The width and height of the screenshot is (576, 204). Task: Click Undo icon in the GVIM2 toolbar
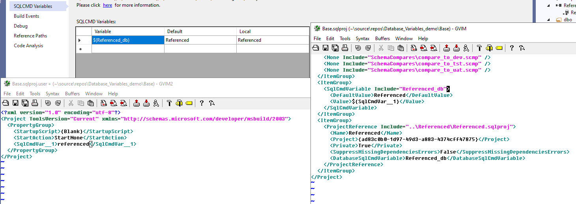[48, 103]
